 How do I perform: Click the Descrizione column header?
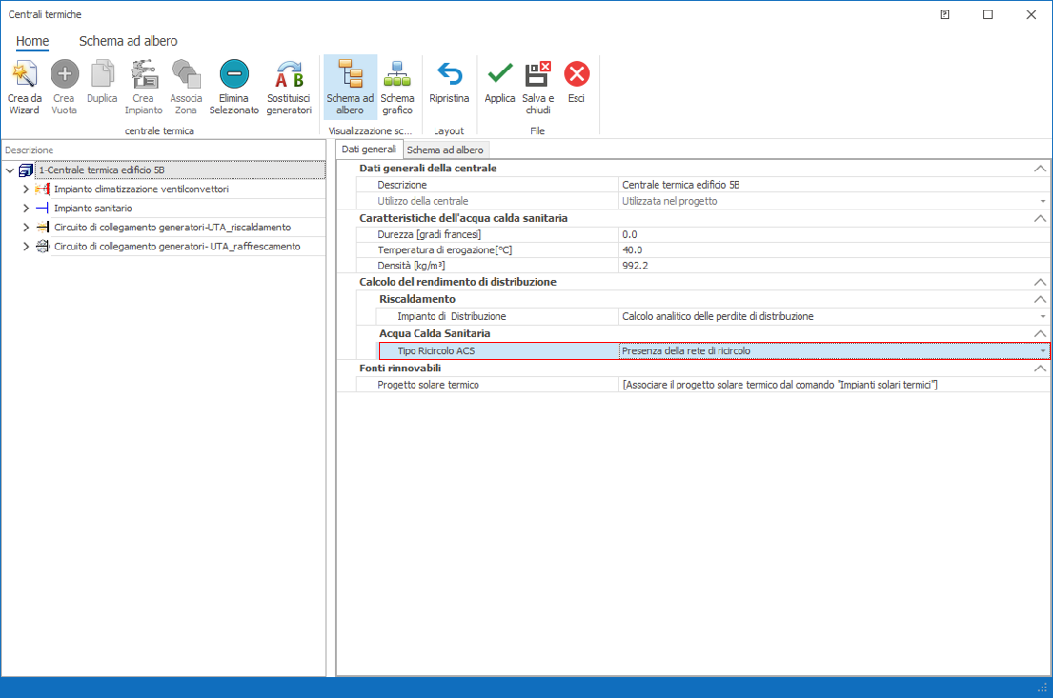163,150
